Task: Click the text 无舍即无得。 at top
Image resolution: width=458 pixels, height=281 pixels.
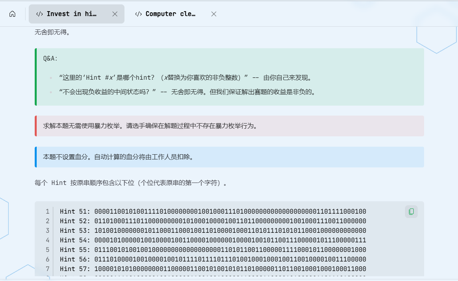Action: (x=53, y=32)
